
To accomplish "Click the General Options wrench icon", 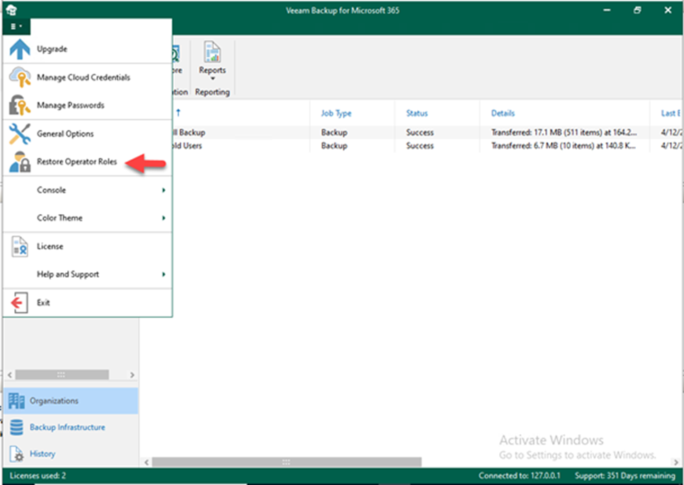I will point(20,134).
